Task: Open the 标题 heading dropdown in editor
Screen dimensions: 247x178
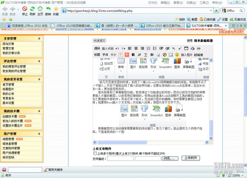Action: click(97, 55)
